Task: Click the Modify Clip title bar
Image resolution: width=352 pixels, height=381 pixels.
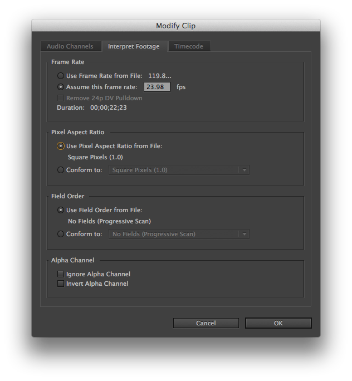Action: (x=176, y=26)
